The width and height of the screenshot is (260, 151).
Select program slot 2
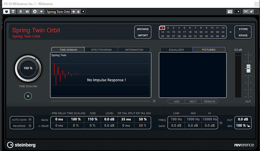point(168,28)
